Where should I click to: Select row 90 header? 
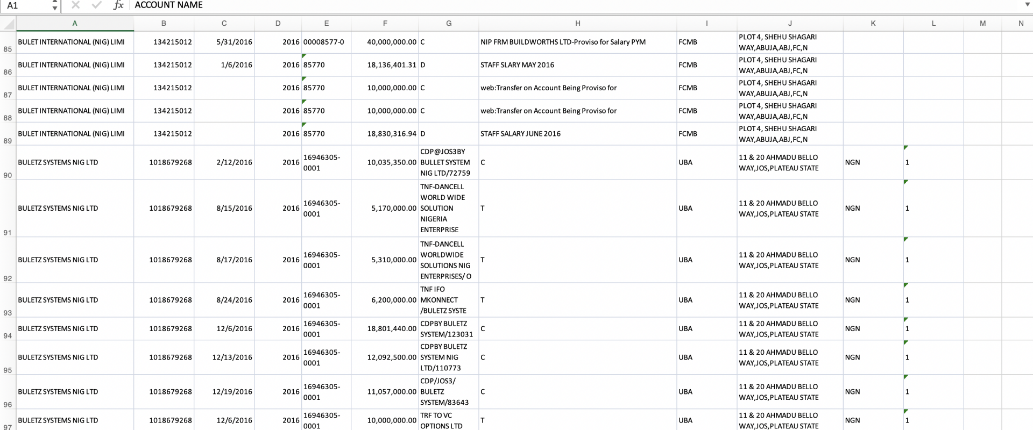tap(8, 162)
